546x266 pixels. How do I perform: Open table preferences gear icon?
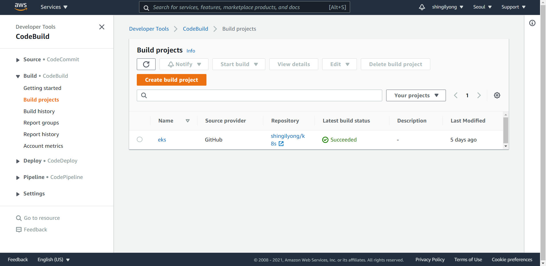click(x=497, y=95)
